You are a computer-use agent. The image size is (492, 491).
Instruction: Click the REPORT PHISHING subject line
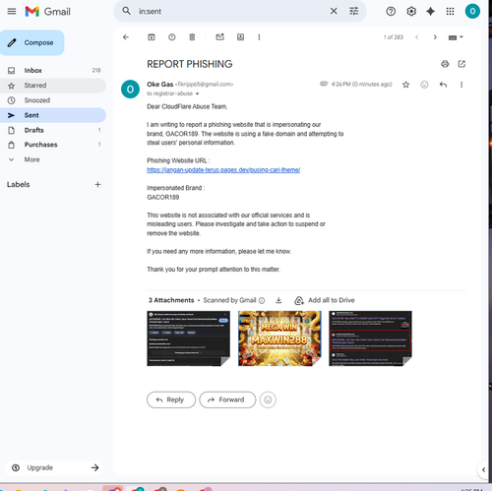point(190,64)
